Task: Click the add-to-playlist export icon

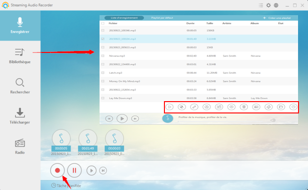Action: coord(219,107)
